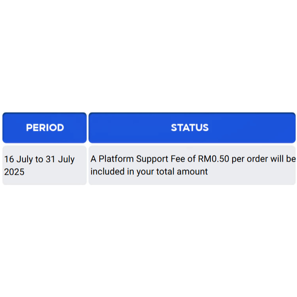Viewport: 297px width, 297px height.
Task: Click the word "order" in the status
Action: [x=257, y=159]
